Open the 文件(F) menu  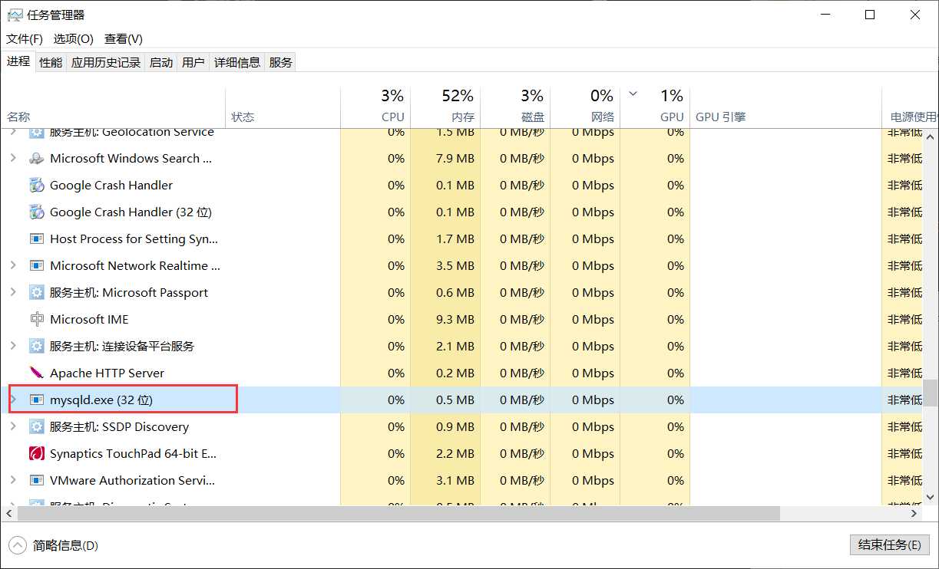pos(25,39)
